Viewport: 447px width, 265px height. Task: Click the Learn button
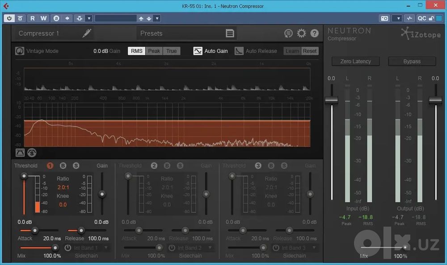tap(292, 51)
